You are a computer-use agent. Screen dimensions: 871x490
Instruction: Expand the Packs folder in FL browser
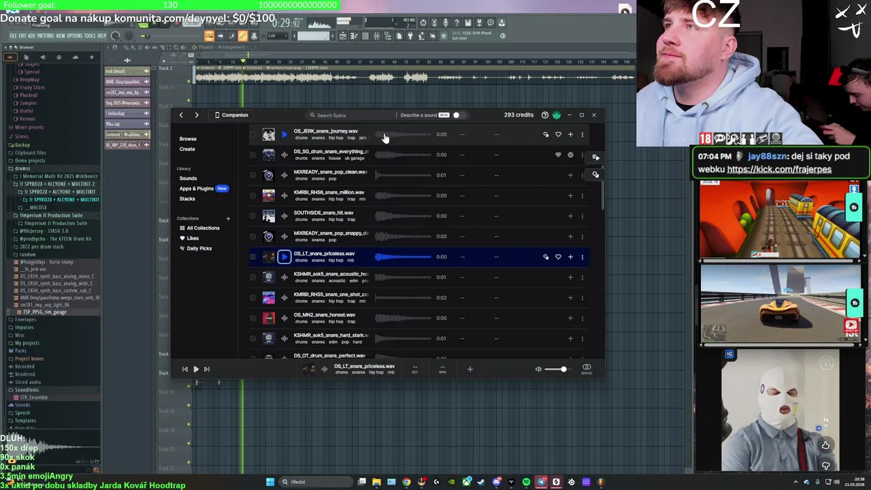(20, 350)
